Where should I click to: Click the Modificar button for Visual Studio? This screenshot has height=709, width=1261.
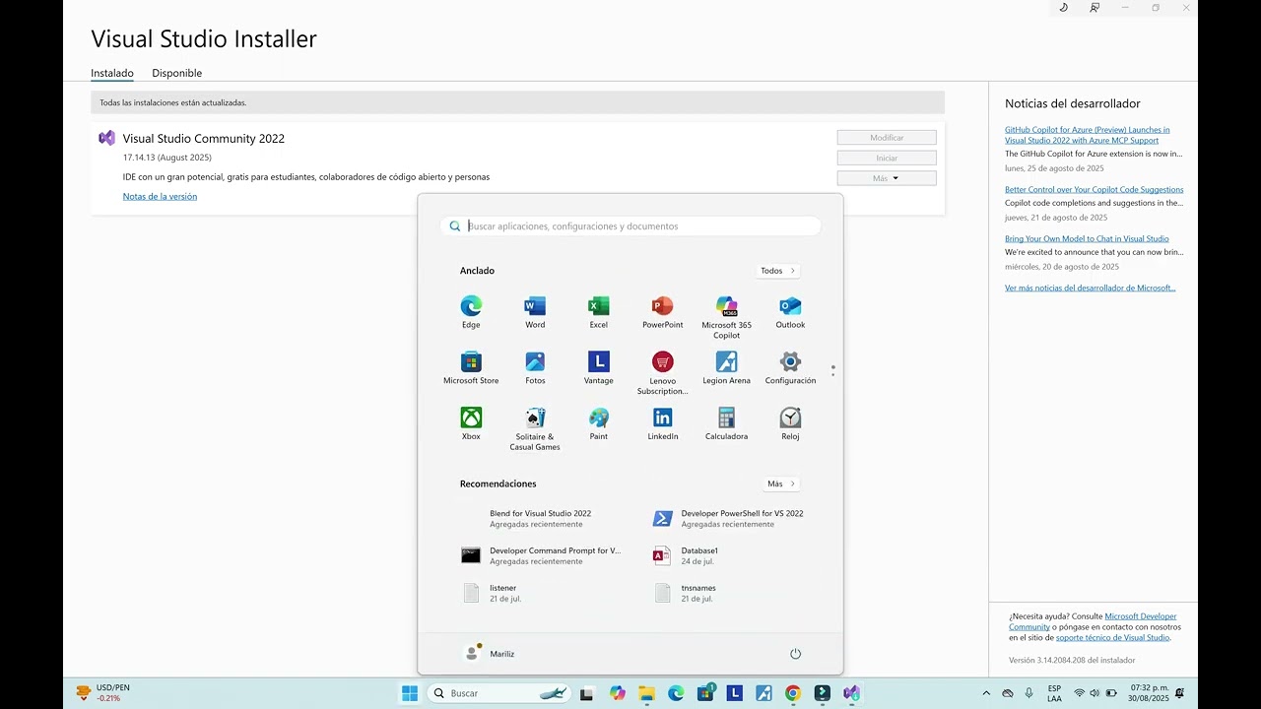(887, 138)
